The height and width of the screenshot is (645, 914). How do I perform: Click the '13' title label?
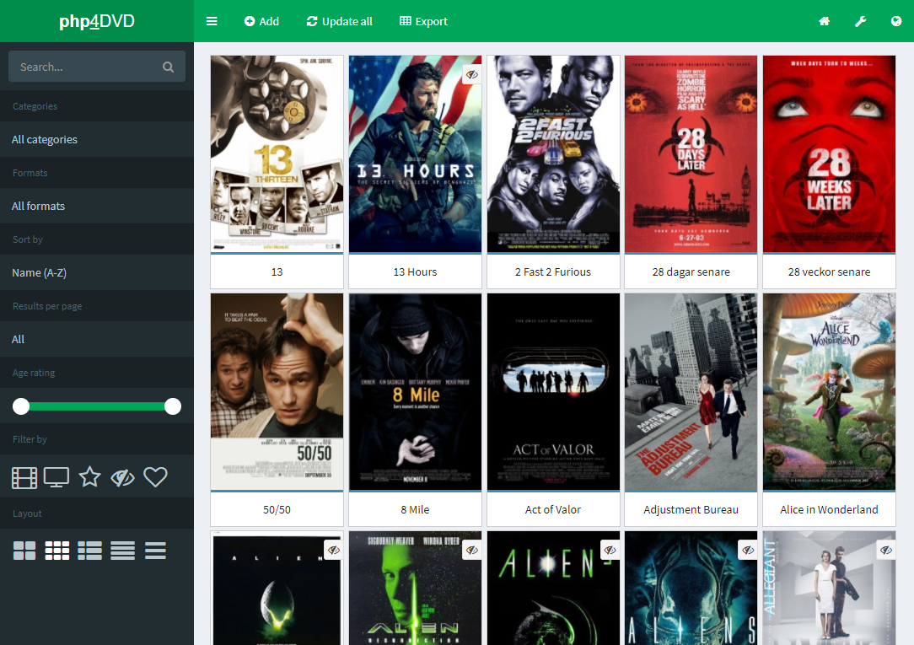click(x=277, y=272)
